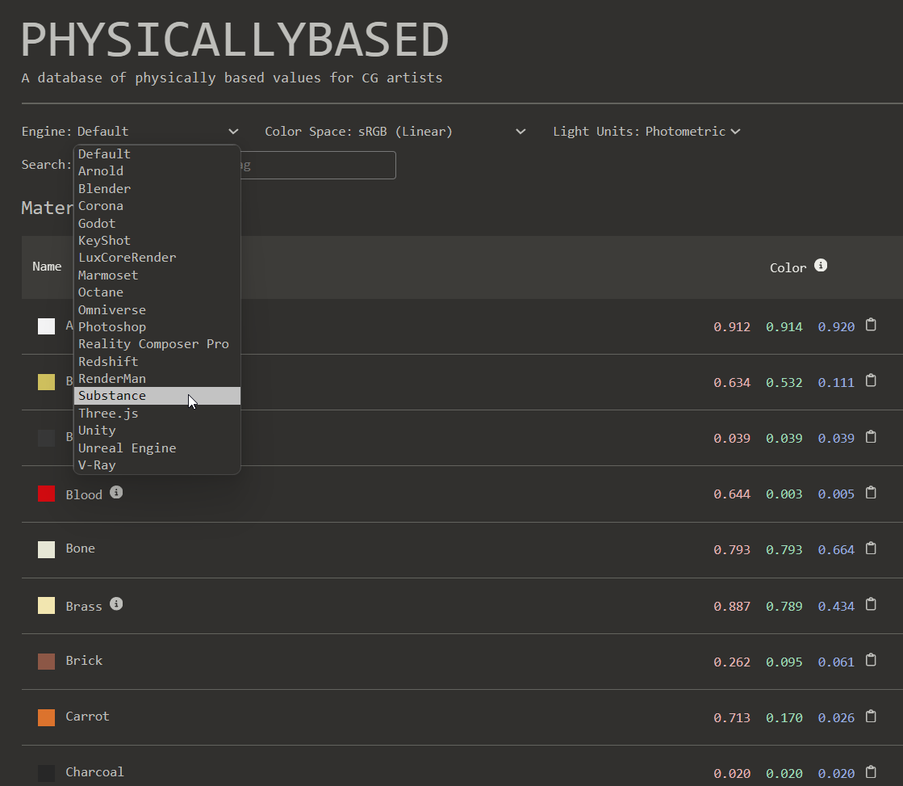
Task: Click the Carrot material name
Action: coord(87,717)
